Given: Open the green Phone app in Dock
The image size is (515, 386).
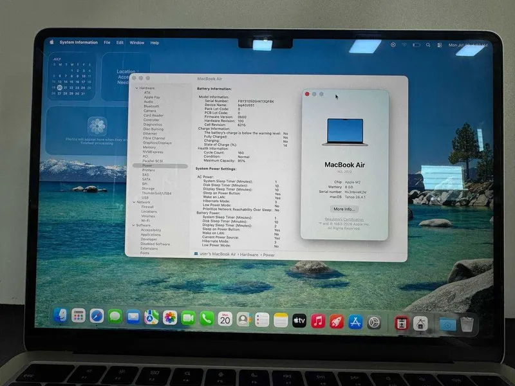Looking at the screenshot, I should point(207,318).
